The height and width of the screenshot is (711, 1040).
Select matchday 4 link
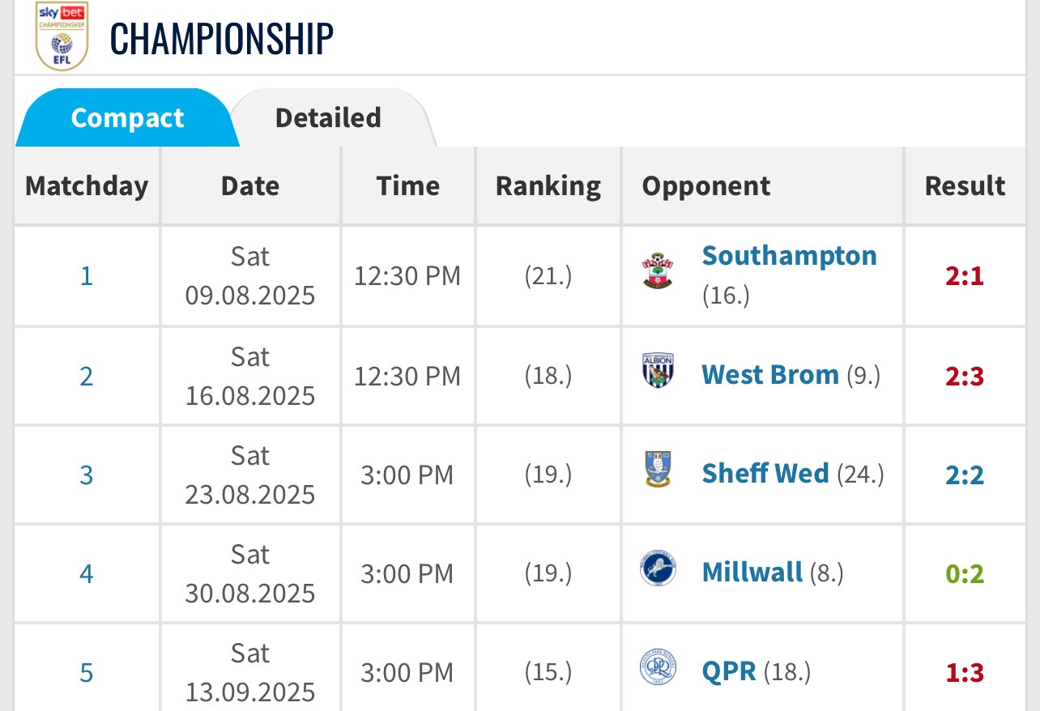[x=87, y=573]
